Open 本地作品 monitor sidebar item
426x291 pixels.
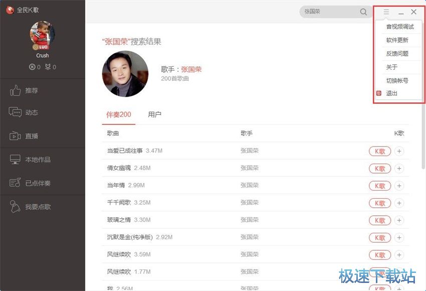point(30,160)
